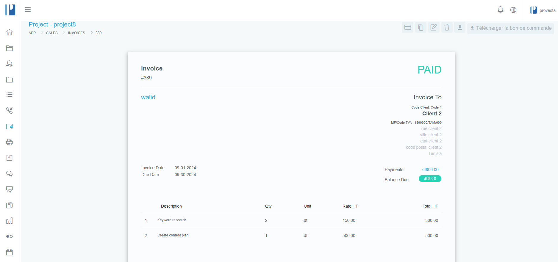Duplicate the invoice using the copy icon
Image resolution: width=558 pixels, height=262 pixels.
pos(421,28)
